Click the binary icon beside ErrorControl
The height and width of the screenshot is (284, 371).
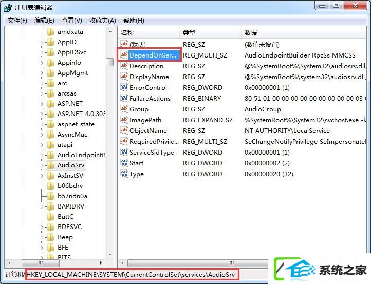[x=124, y=87]
